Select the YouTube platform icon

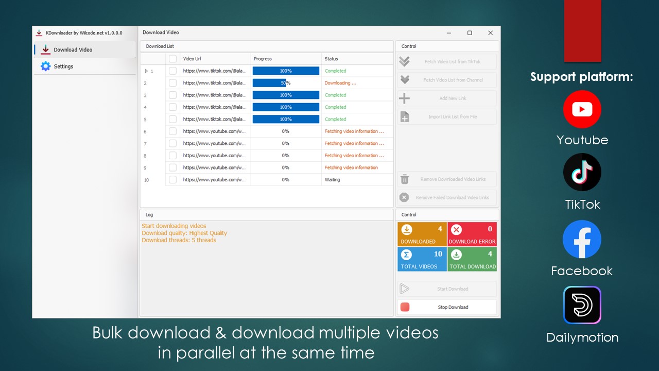[x=582, y=109]
